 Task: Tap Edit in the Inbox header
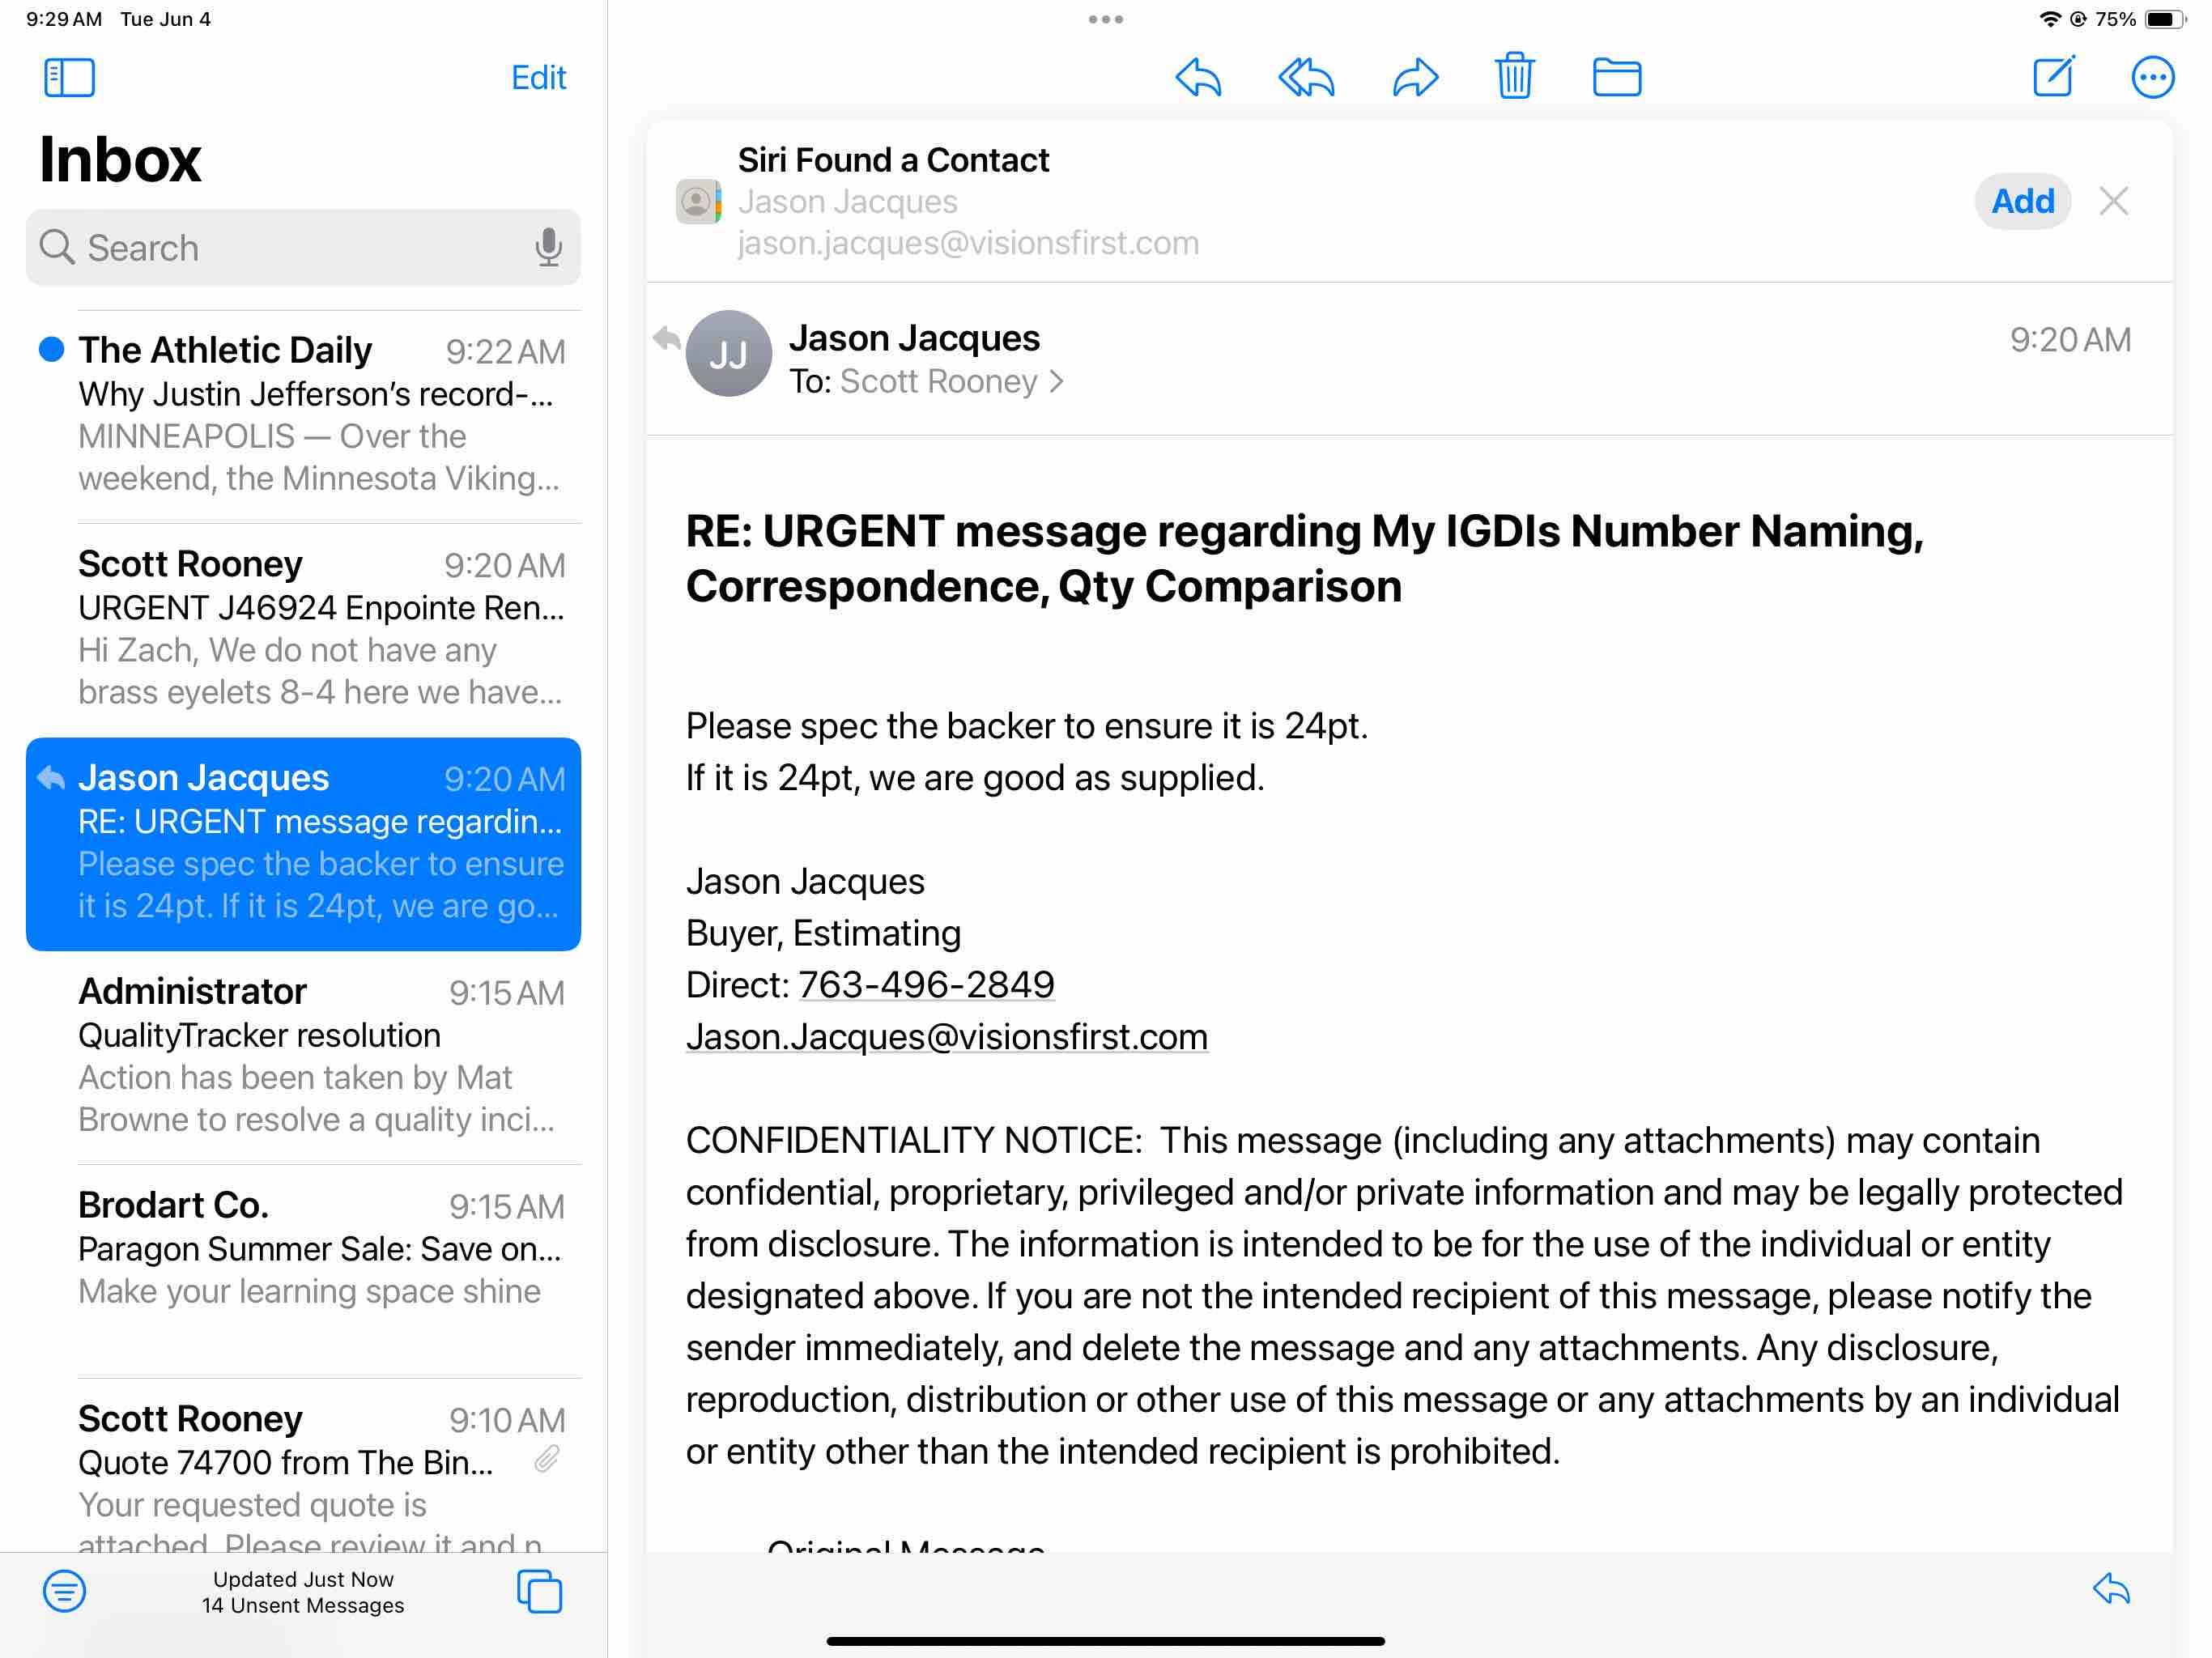(538, 77)
